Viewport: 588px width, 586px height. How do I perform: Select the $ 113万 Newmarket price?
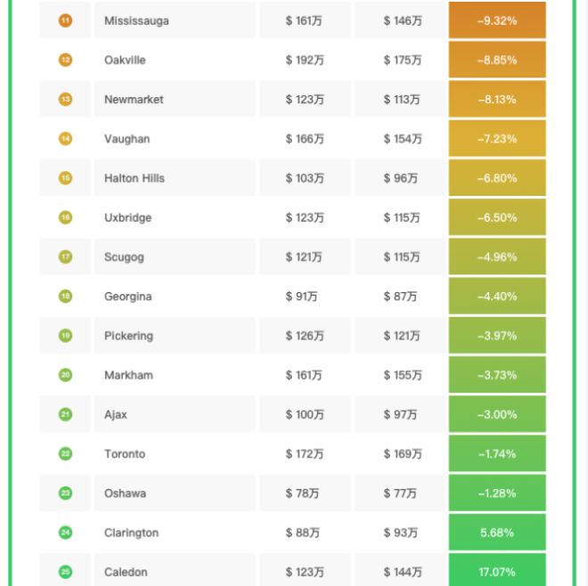click(x=403, y=100)
